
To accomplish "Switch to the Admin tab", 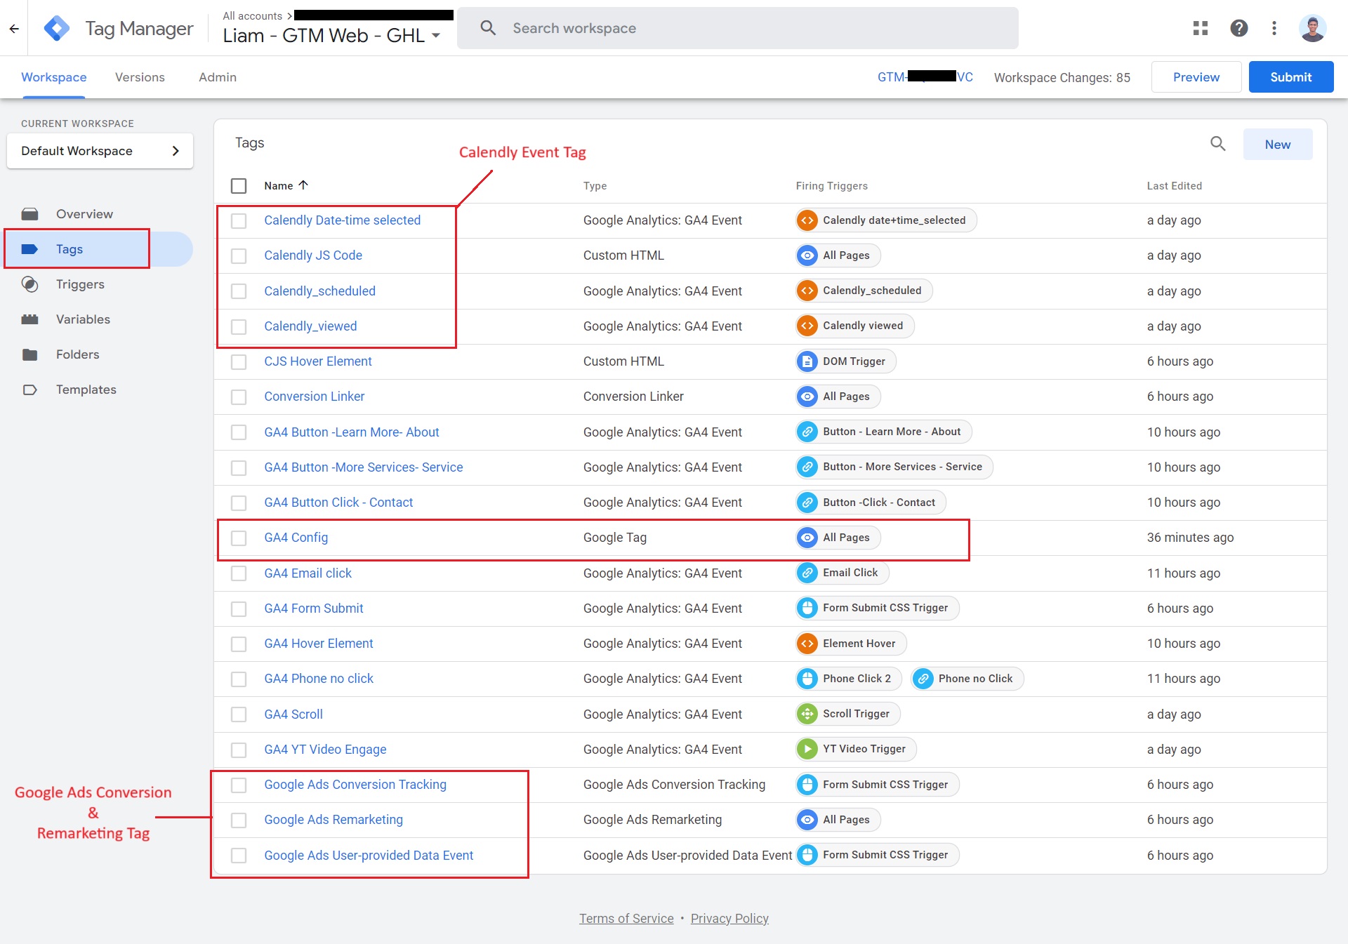I will pos(218,77).
